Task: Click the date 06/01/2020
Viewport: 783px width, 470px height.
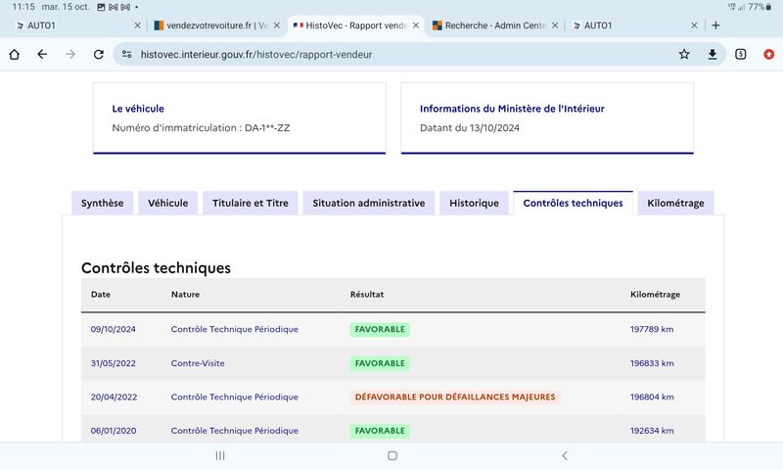Action: 114,431
